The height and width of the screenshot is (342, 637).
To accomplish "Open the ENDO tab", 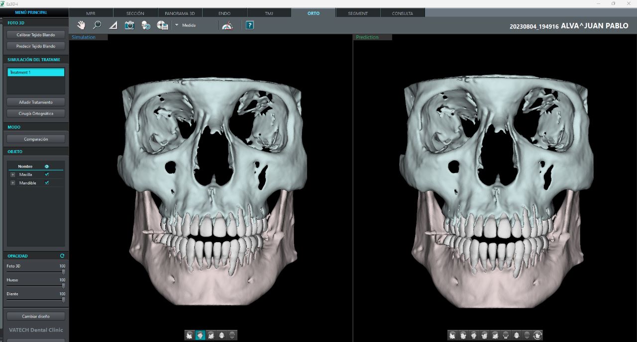I will (224, 13).
